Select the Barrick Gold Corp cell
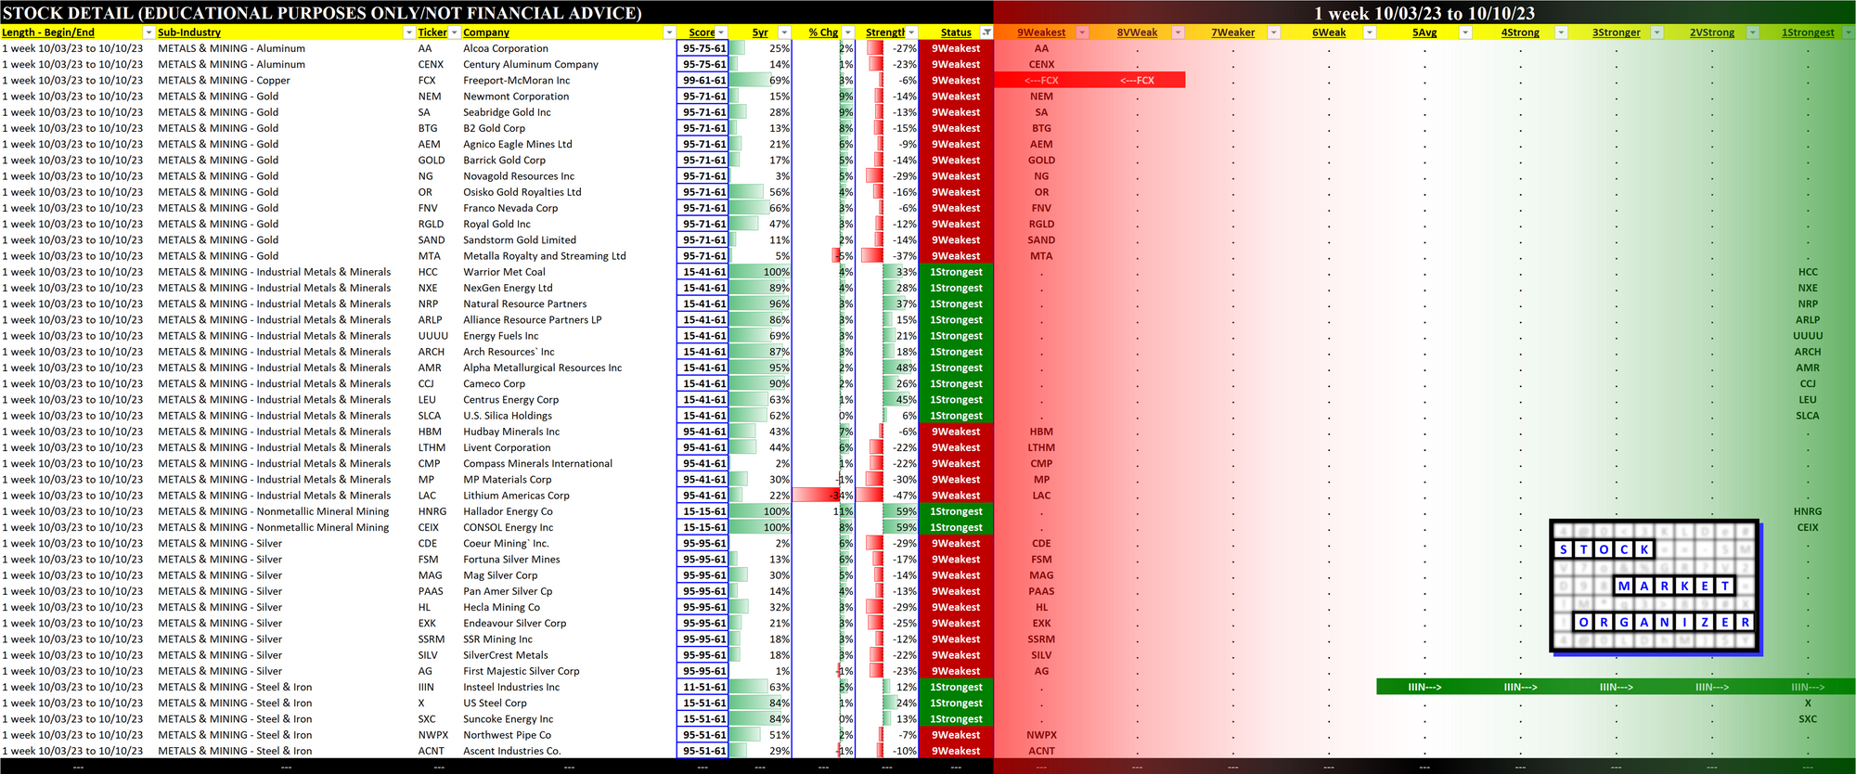Viewport: 1856px width, 774px height. pos(569,160)
